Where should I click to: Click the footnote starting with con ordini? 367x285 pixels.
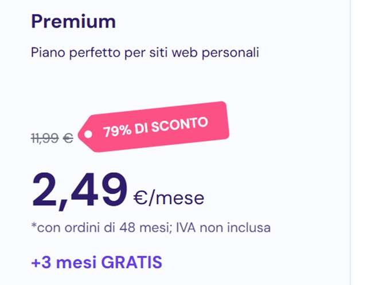[x=151, y=228]
